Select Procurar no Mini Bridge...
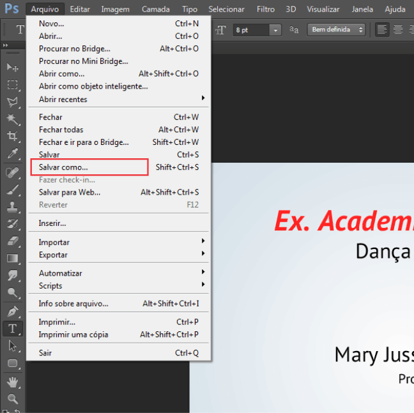The image size is (414, 413). tap(118, 61)
